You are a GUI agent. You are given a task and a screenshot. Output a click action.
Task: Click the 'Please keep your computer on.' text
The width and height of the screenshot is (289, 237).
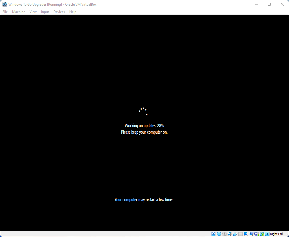[144, 132]
